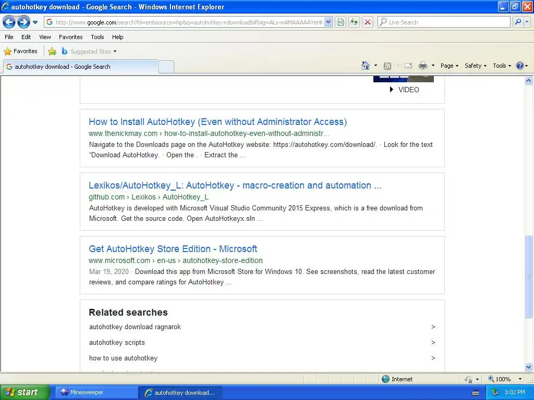Image resolution: width=534 pixels, height=400 pixels.
Task: Click the Read Mail icon
Action: pos(408,66)
